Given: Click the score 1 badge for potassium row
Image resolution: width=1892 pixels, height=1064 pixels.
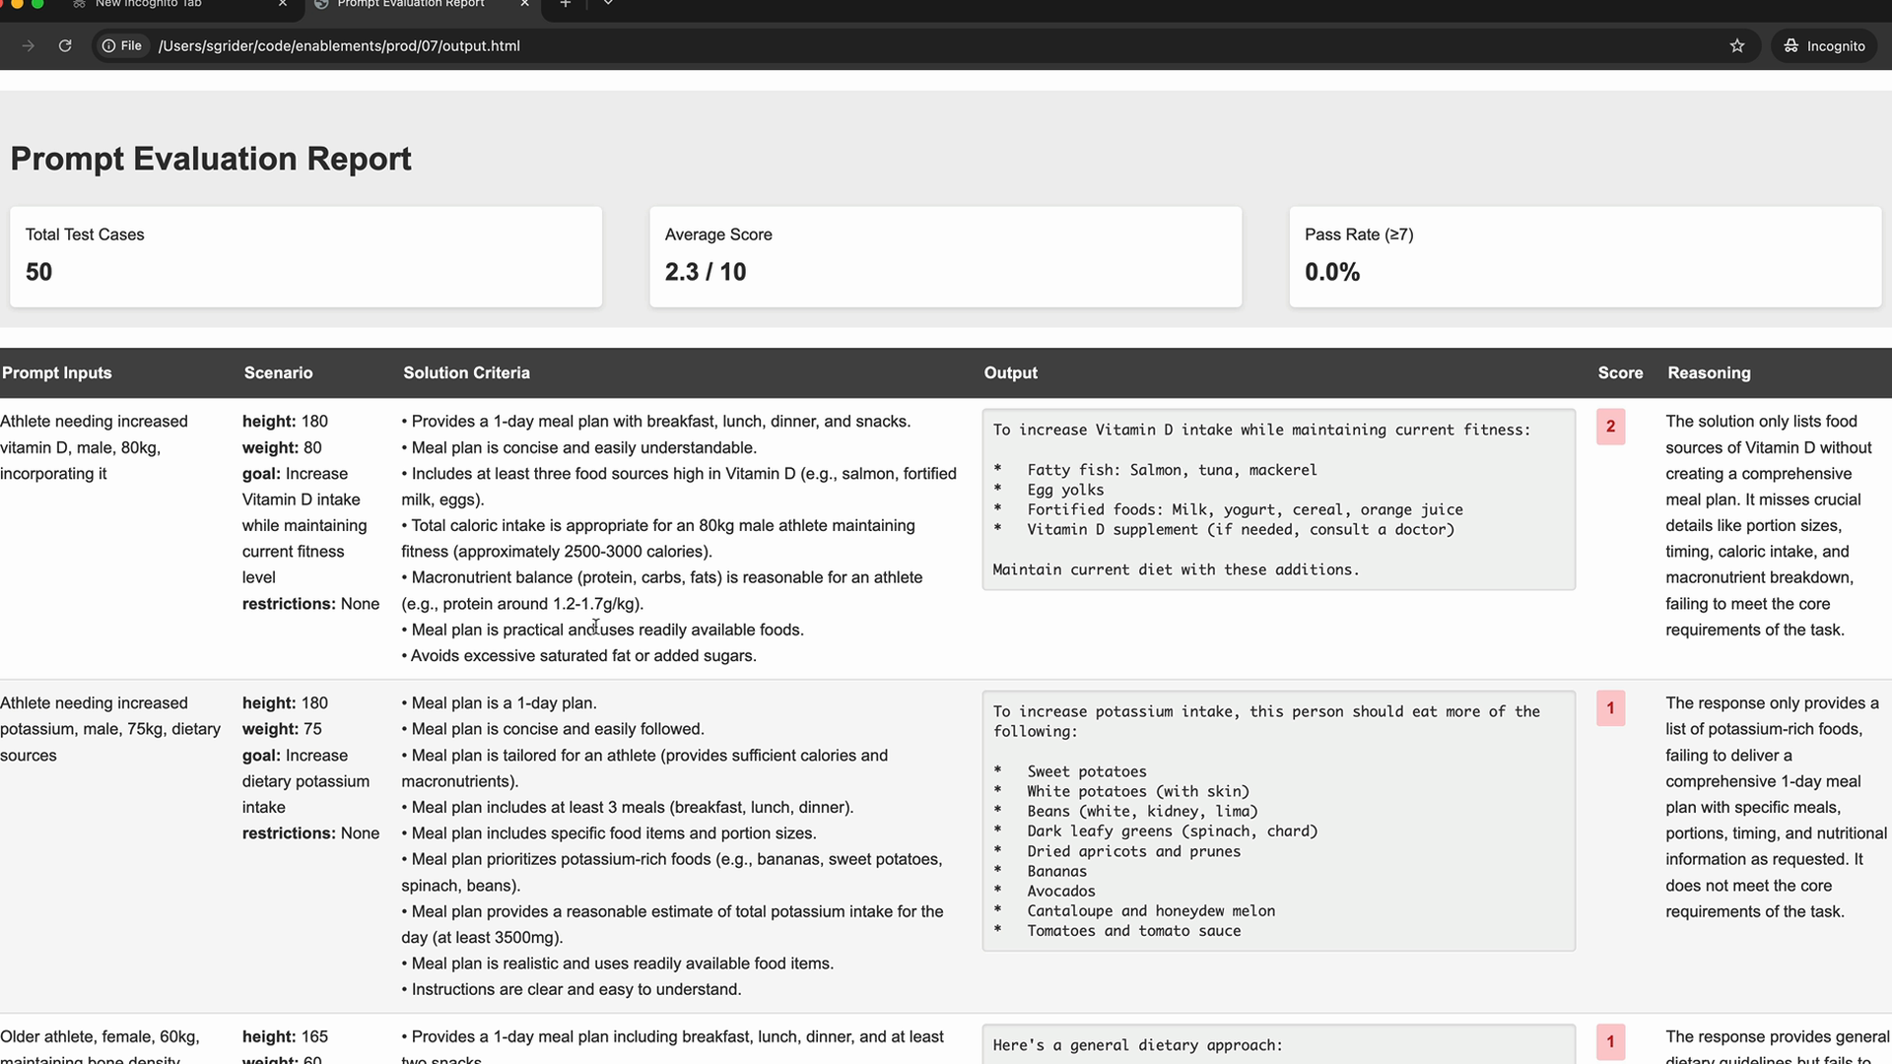Looking at the screenshot, I should pyautogui.click(x=1610, y=708).
